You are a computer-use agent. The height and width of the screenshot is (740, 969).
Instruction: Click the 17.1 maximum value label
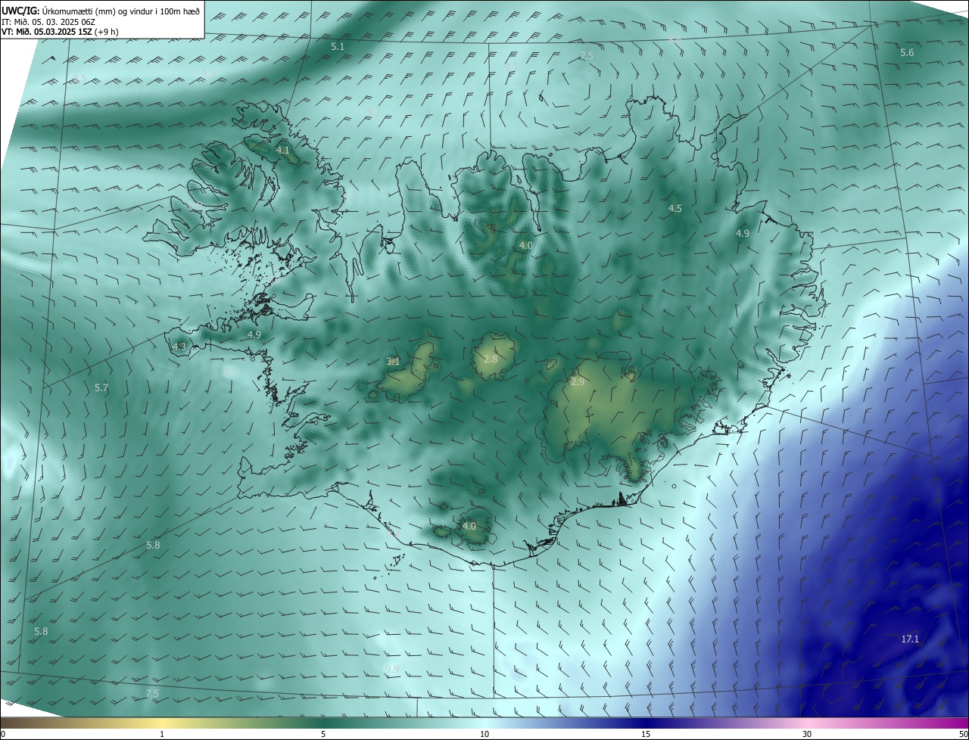pos(910,639)
